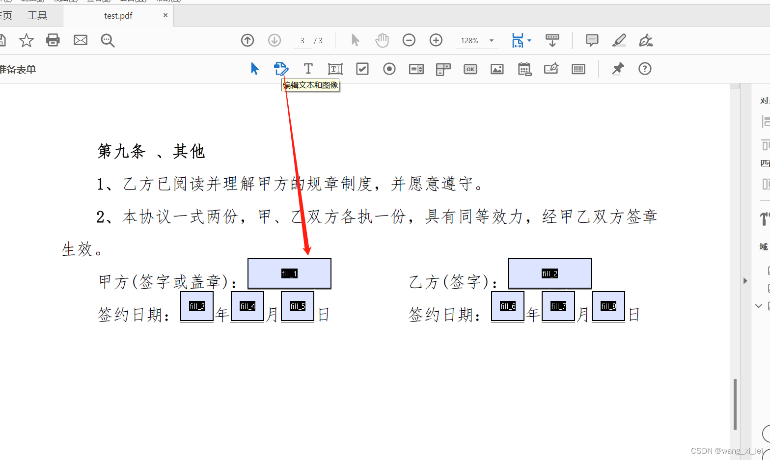
Task: Add a list box field tool
Action: tap(416, 69)
